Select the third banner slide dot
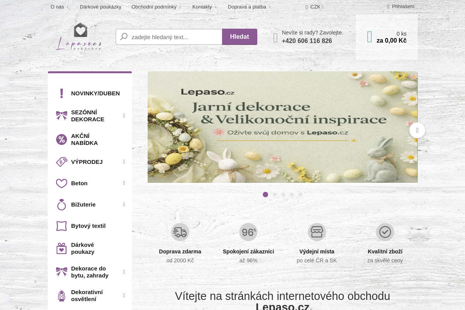 283,195
